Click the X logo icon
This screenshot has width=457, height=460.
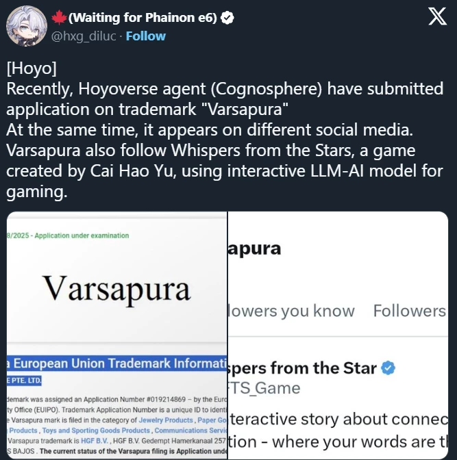click(x=437, y=16)
